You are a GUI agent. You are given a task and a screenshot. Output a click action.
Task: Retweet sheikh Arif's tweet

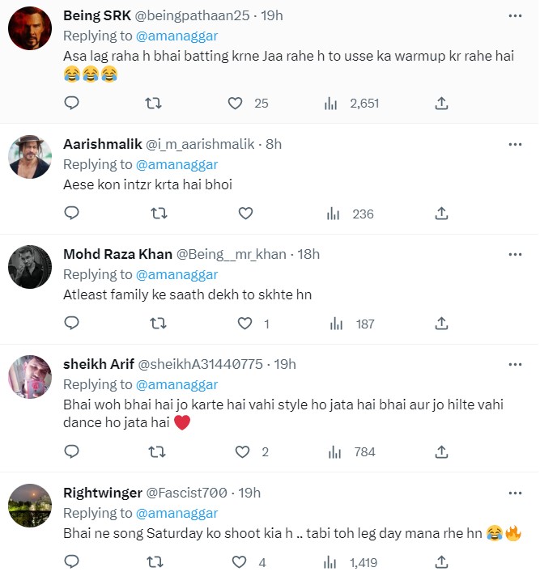click(159, 451)
